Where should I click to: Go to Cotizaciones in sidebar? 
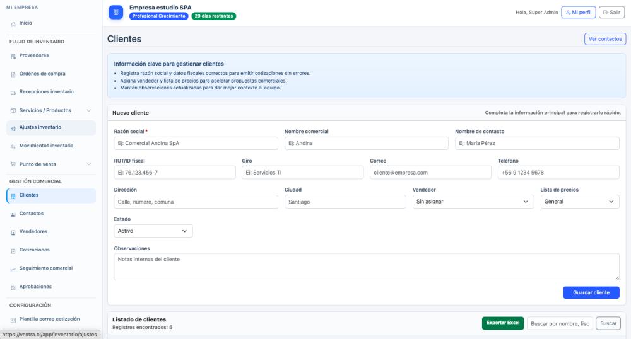click(x=34, y=250)
